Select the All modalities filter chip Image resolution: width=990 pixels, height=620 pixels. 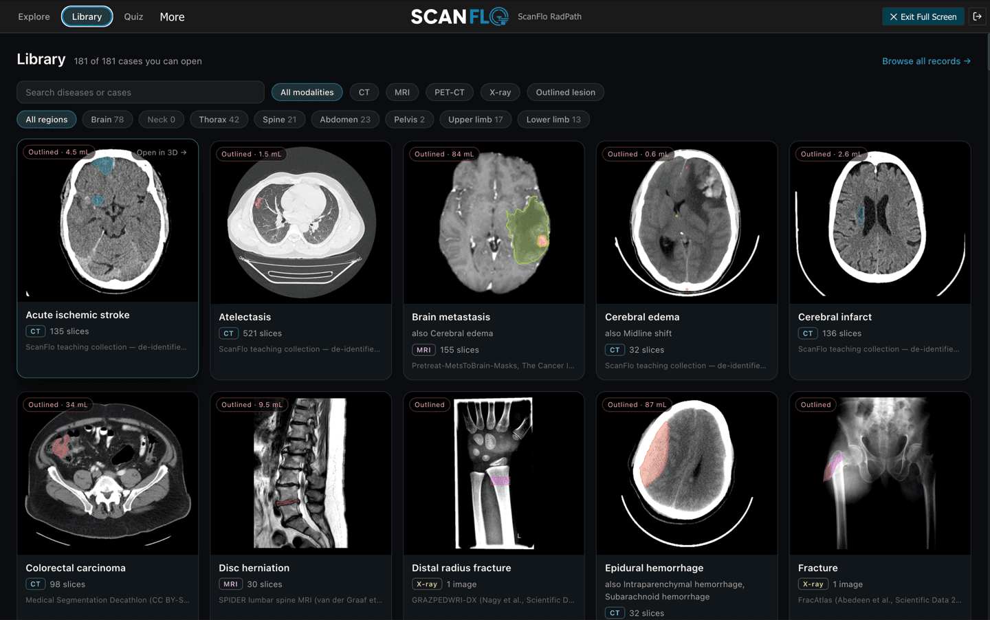tap(307, 92)
